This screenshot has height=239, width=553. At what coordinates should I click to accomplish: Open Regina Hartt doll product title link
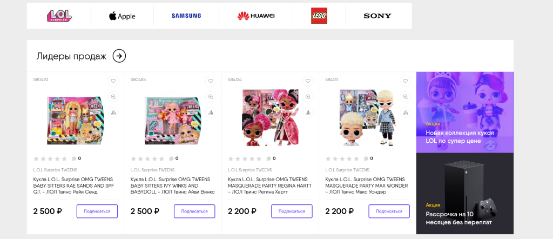click(270, 185)
